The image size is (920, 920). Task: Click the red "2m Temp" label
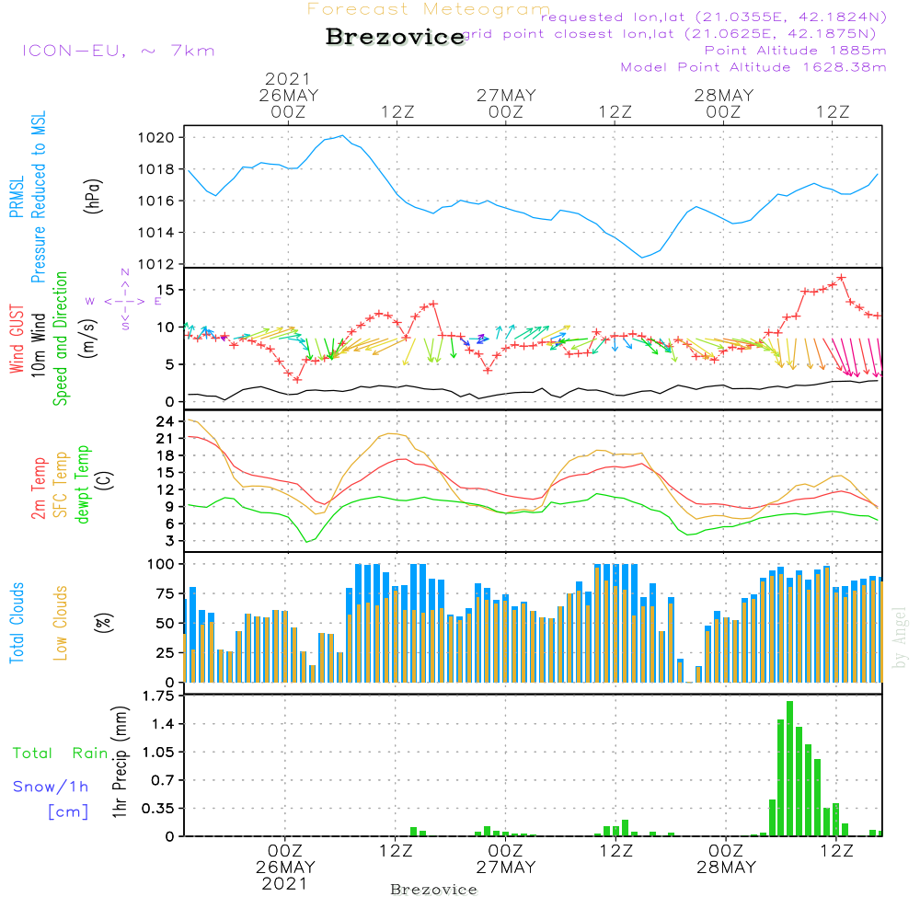tap(38, 489)
